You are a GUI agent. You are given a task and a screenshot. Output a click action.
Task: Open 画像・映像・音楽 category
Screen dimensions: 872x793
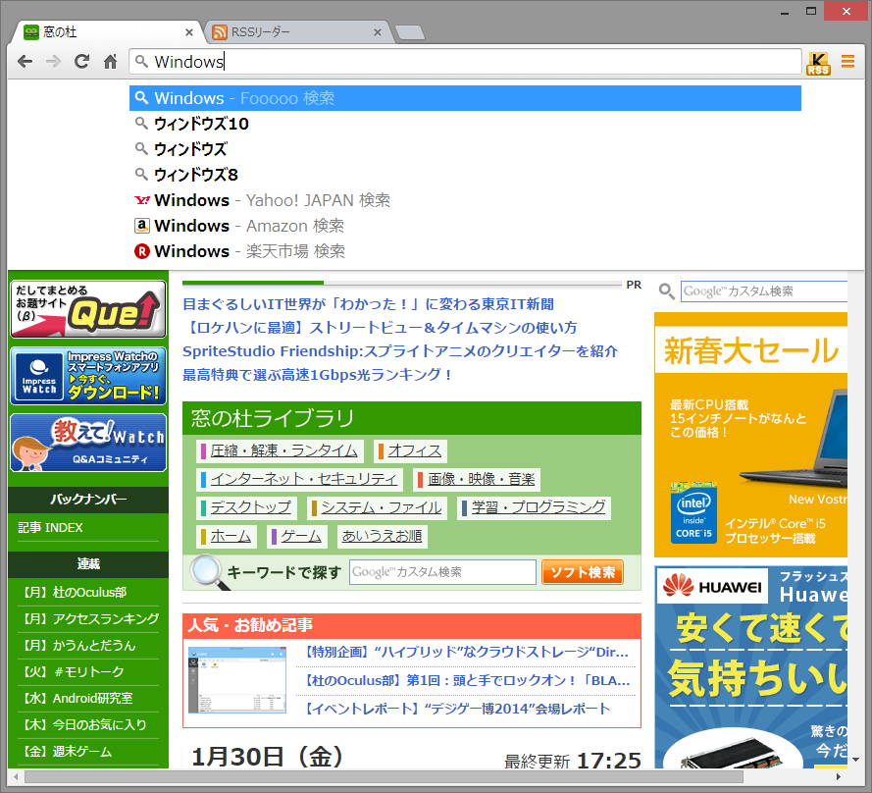coord(477,479)
